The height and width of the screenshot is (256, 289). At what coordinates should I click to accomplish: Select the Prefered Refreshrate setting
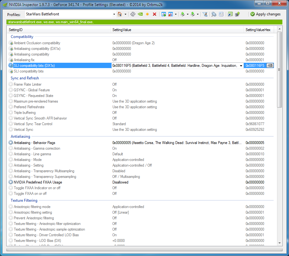click(29, 107)
